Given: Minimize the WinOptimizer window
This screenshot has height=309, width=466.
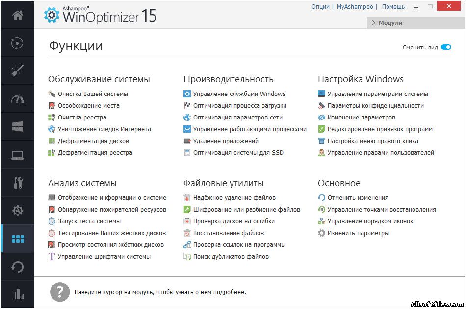Looking at the screenshot, I should point(416,7).
